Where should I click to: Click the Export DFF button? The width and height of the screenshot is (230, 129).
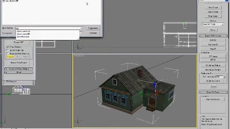[19, 42]
